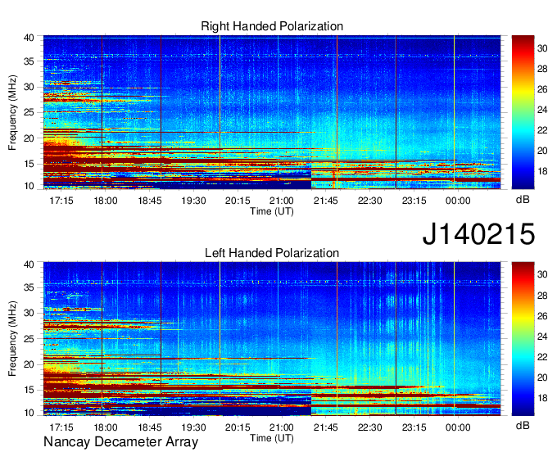557x452 pixels.
Task: Click the 40 MHz tick label of Left Handed plot
Action: coord(29,264)
